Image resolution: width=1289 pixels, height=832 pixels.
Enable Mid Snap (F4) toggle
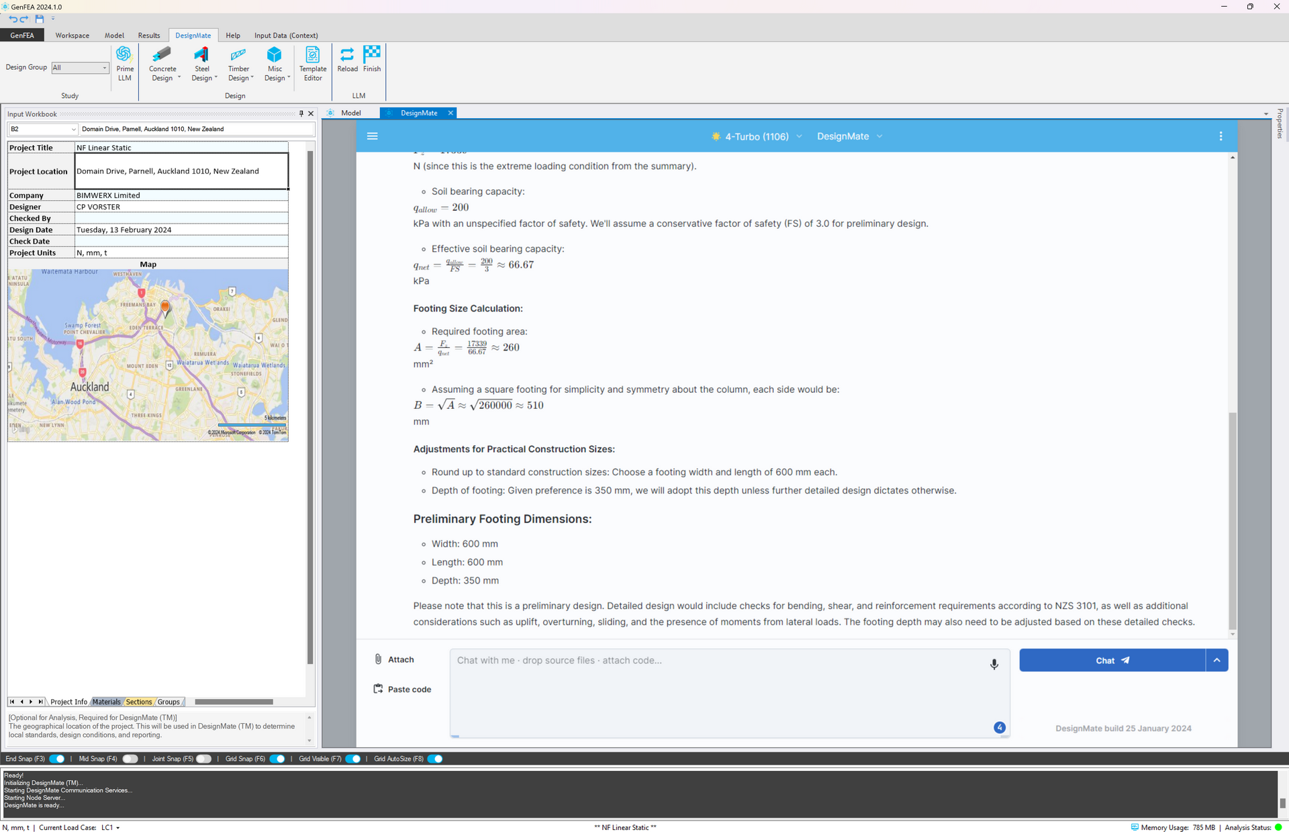(x=130, y=759)
